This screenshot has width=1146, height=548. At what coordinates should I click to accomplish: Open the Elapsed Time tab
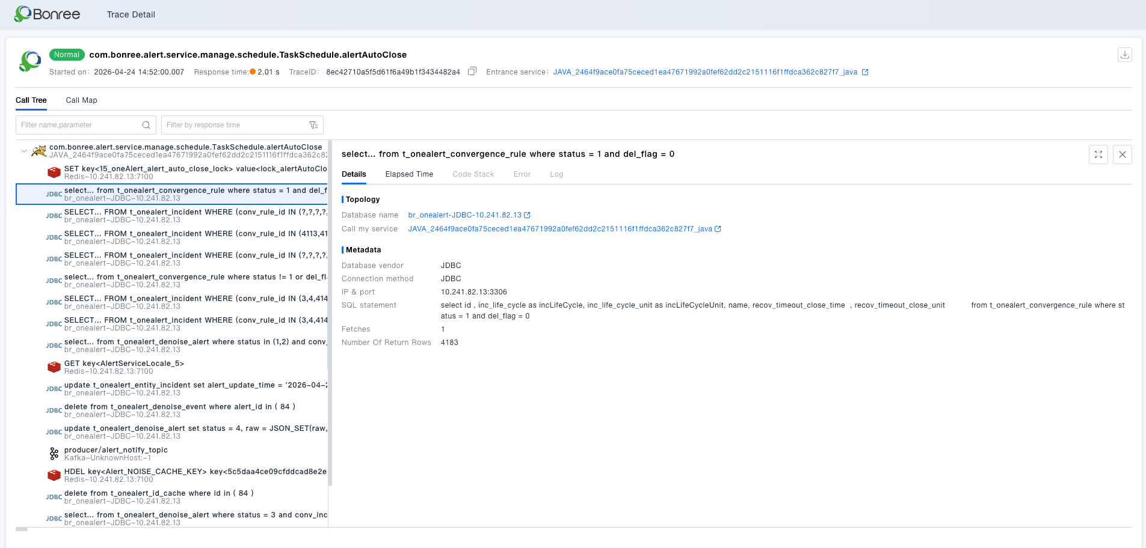point(409,174)
